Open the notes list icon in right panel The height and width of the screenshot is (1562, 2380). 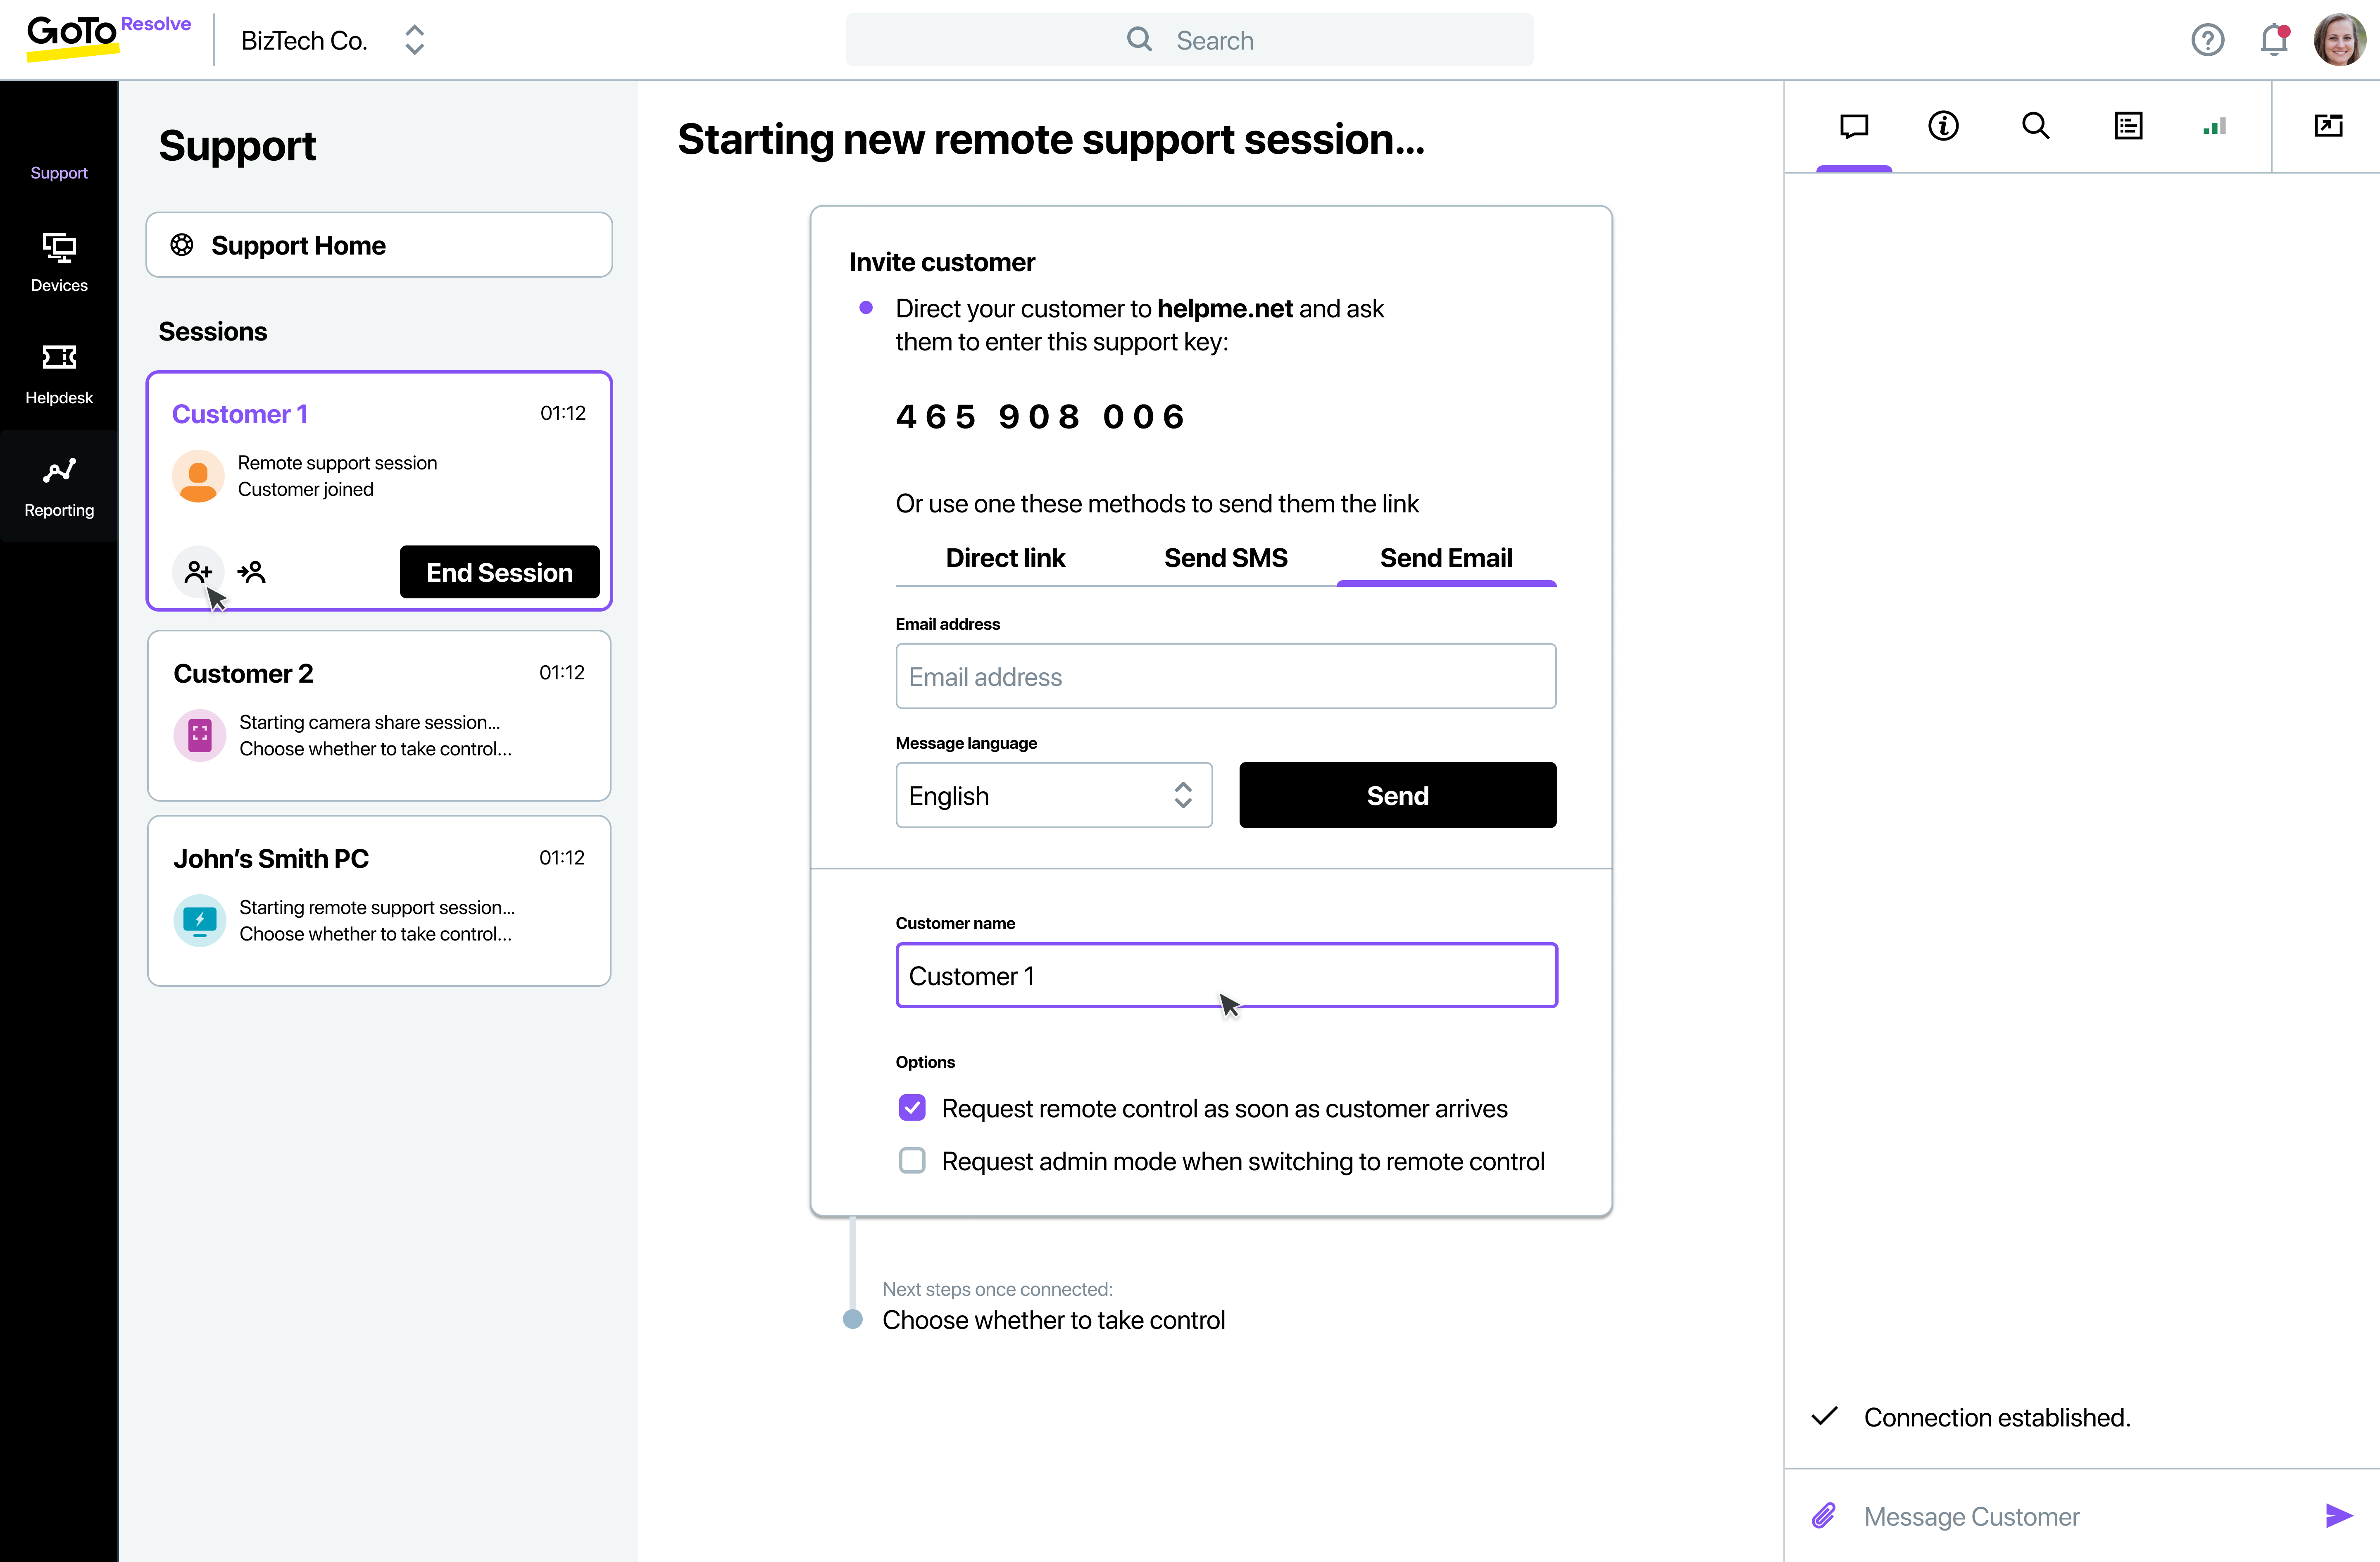(2128, 126)
